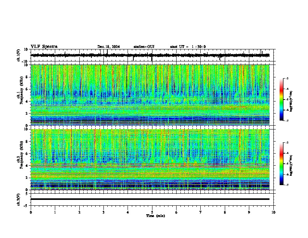Click the '-7' label on lower colorbar
The image size is (308, 238).
click(287, 185)
